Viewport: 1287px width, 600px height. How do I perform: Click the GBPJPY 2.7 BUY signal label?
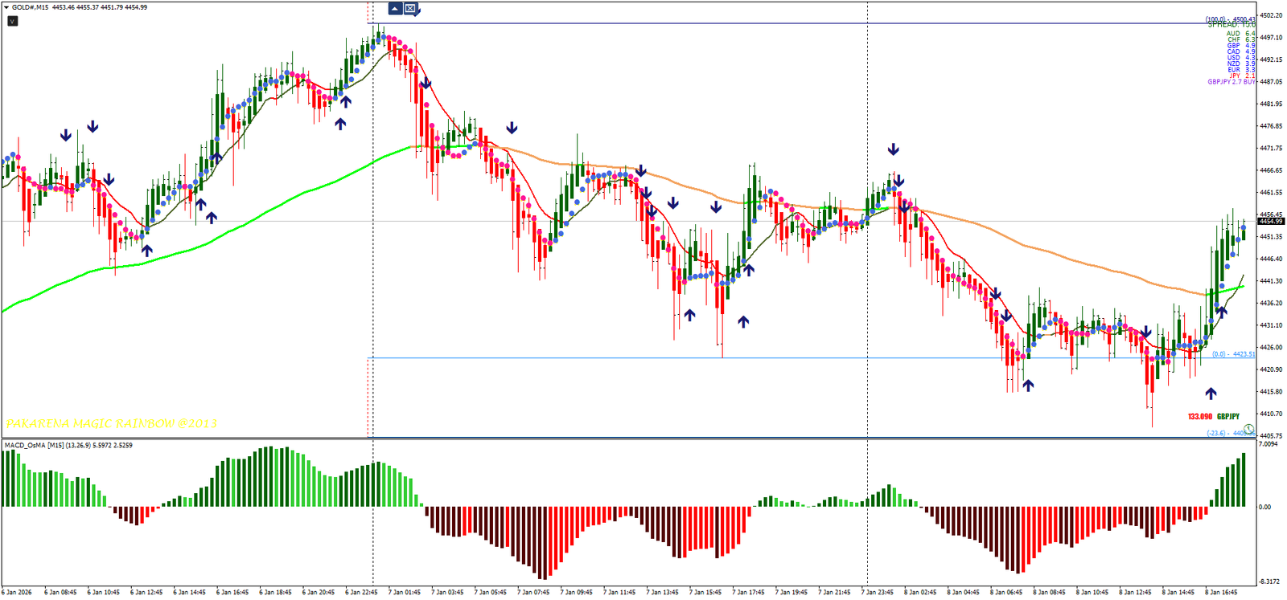click(1231, 82)
